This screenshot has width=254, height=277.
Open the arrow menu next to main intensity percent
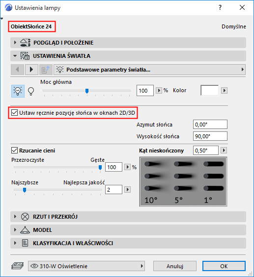coord(159,90)
